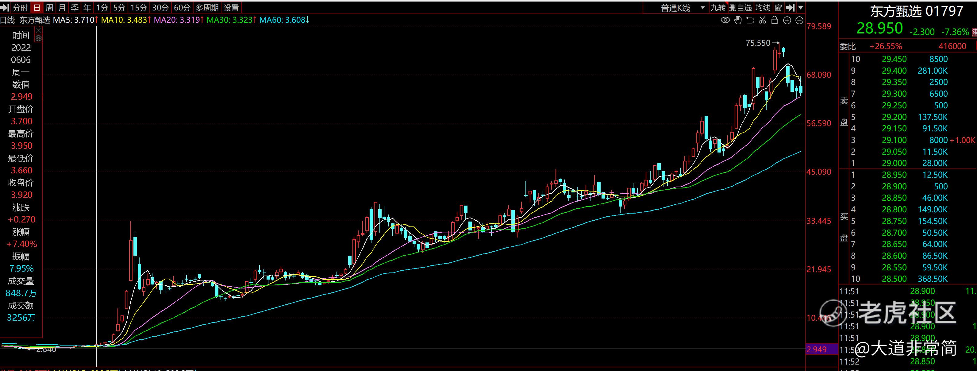Click the 涨幅 +7.40% value
Viewport: 977px width, 371px height.
point(21,244)
